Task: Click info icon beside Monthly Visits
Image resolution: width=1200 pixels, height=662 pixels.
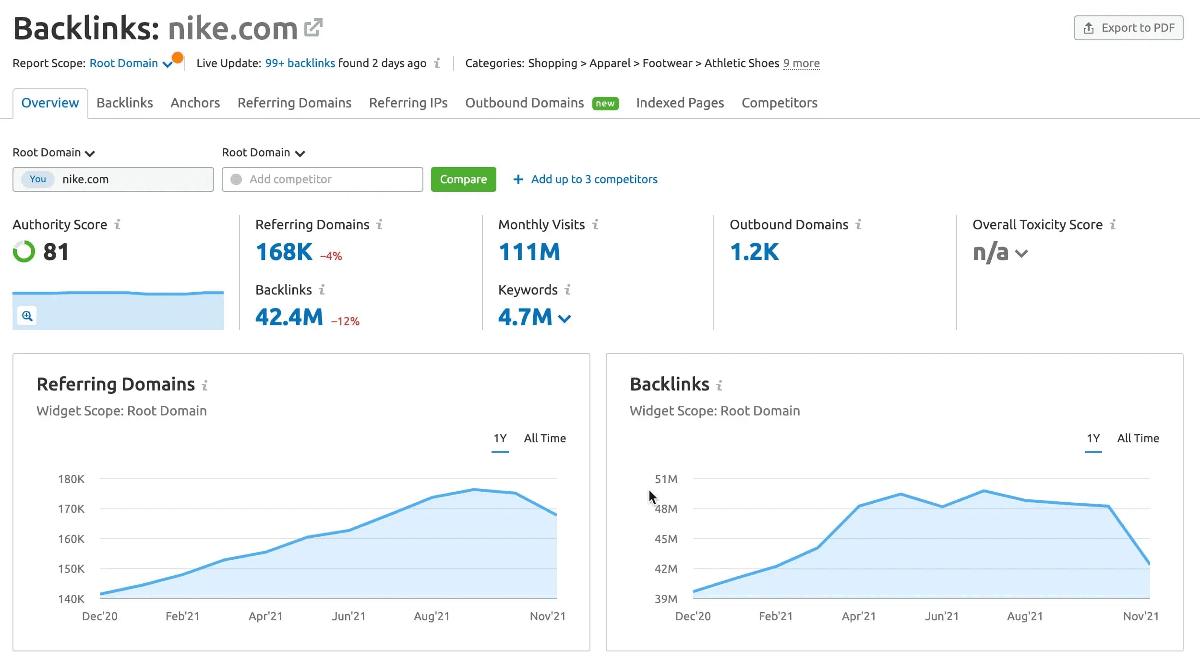Action: [x=595, y=225]
